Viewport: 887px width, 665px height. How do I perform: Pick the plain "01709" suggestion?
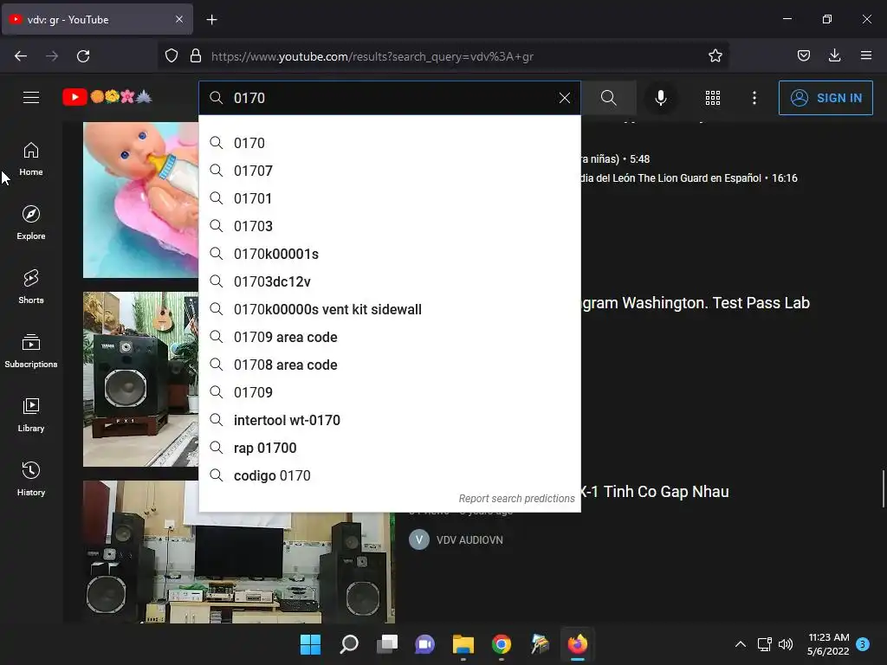(x=390, y=392)
